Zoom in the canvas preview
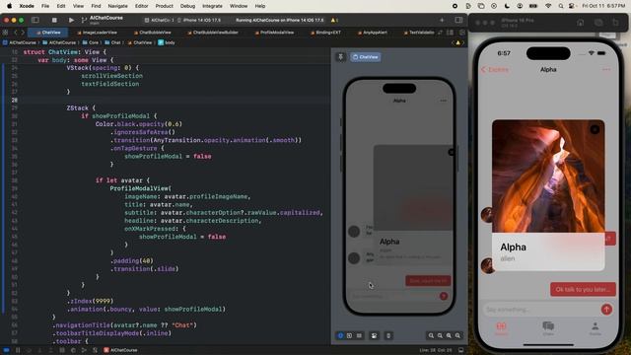This screenshot has height=355, width=631. click(457, 335)
